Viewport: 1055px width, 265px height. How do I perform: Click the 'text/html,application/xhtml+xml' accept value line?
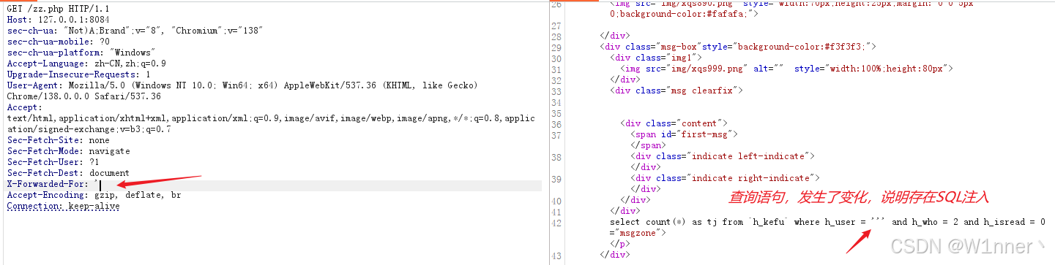coord(271,118)
